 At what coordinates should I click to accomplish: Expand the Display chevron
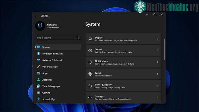click(157, 39)
